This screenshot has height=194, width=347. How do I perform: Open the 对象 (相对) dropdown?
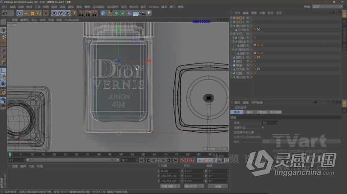pos(170,186)
